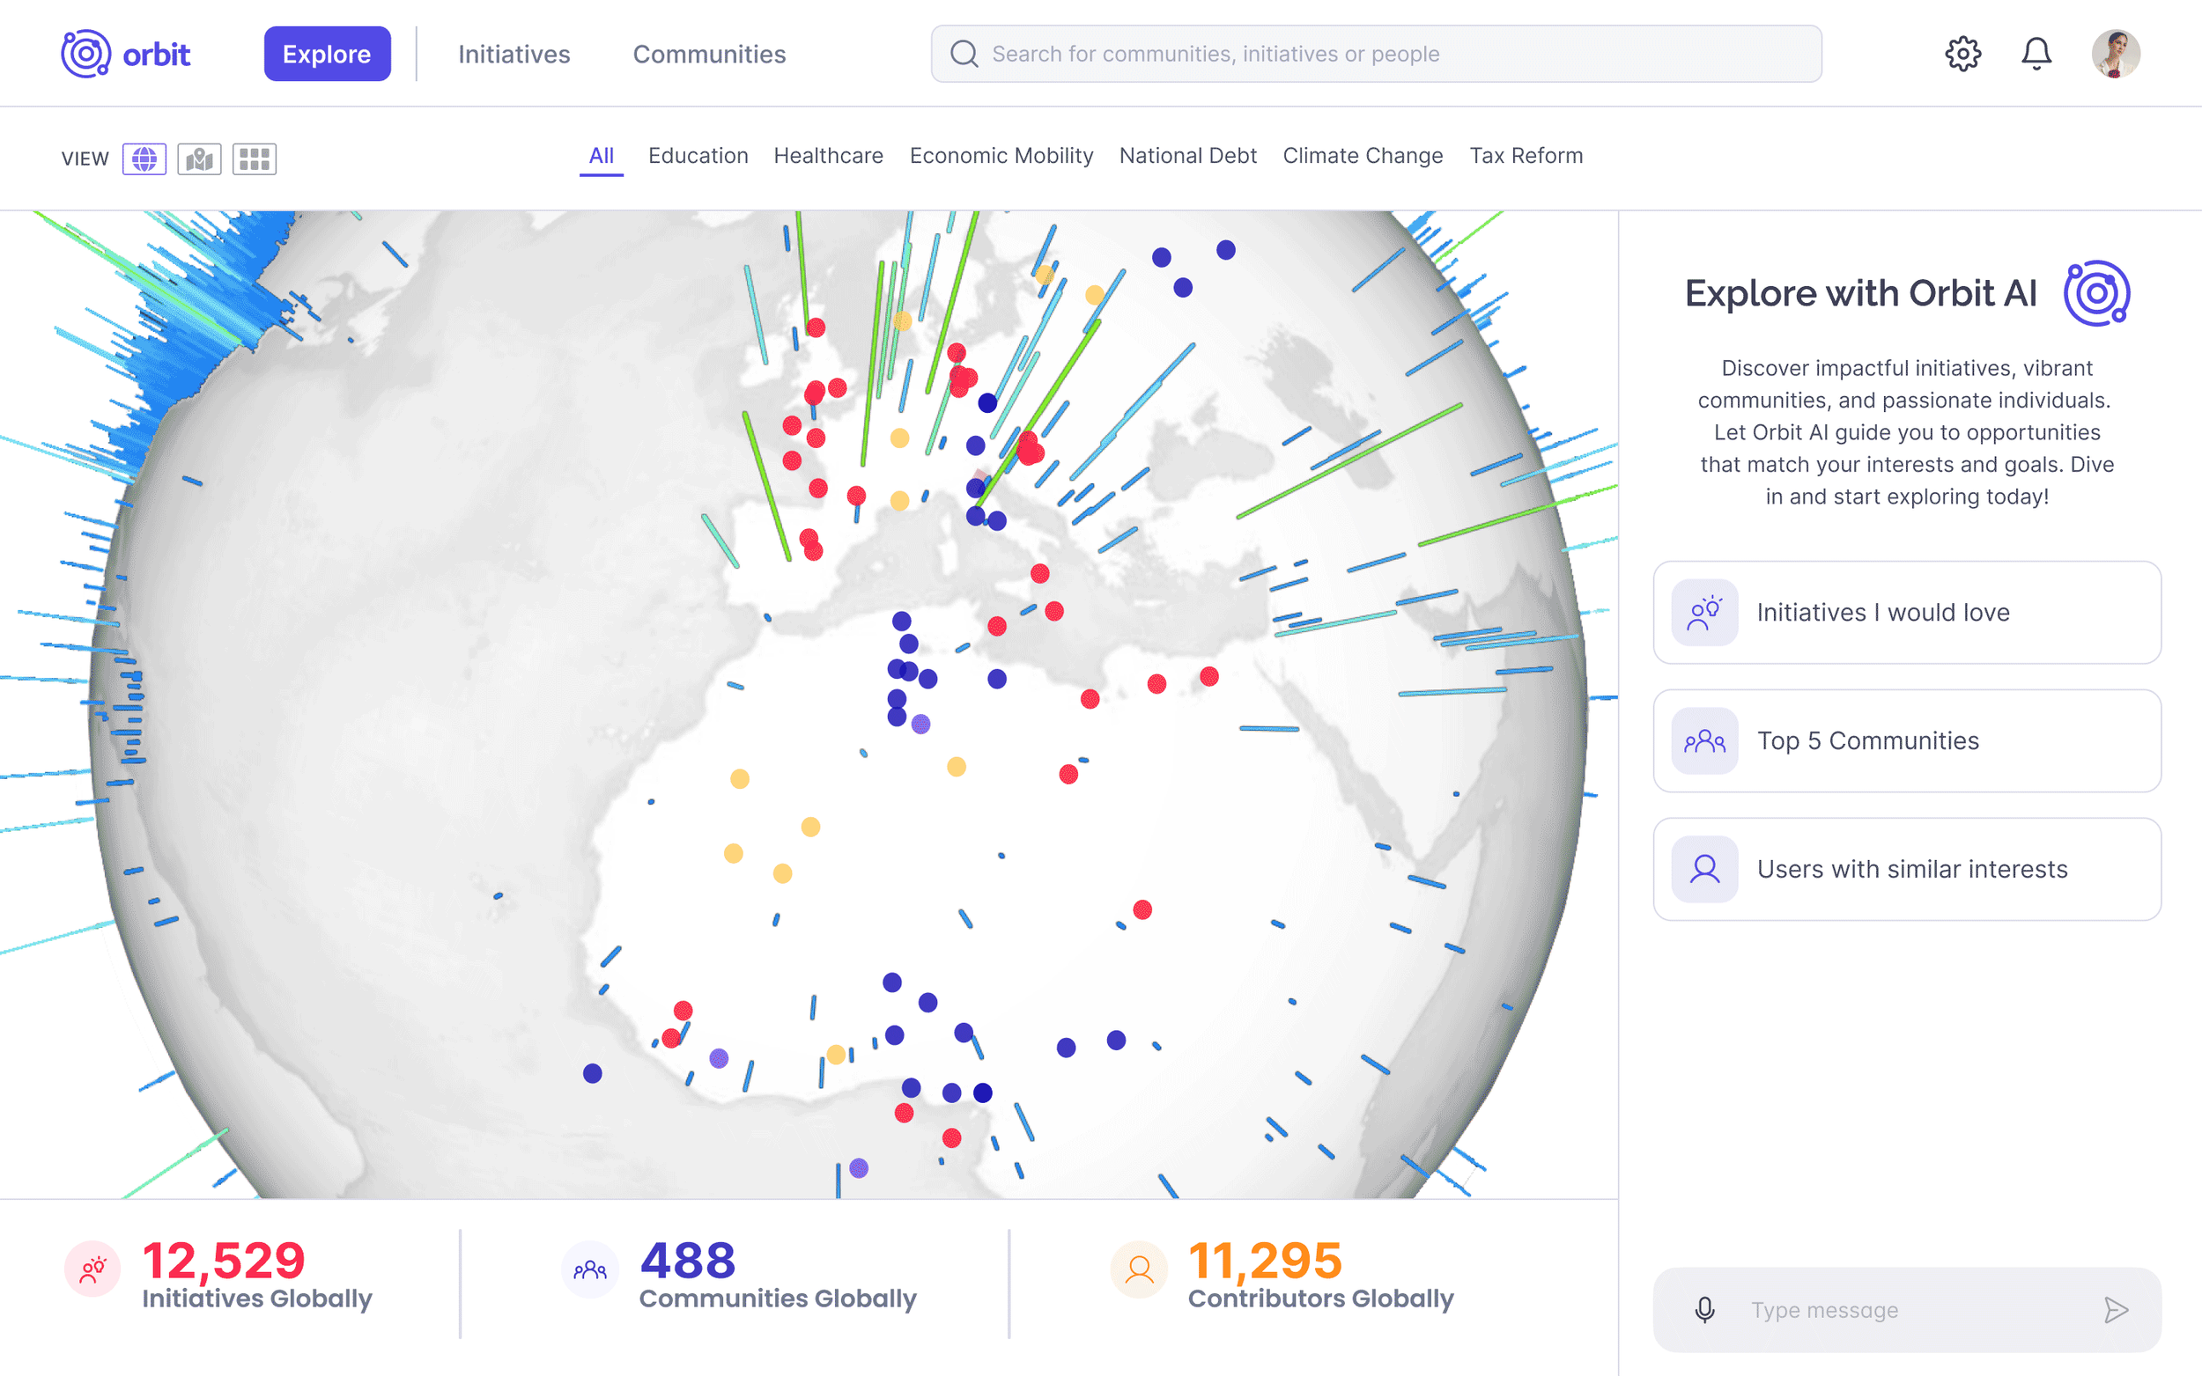Image resolution: width=2202 pixels, height=1376 pixels.
Task: Filter by Tax Reform
Action: [1525, 156]
